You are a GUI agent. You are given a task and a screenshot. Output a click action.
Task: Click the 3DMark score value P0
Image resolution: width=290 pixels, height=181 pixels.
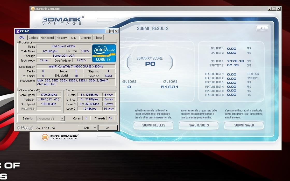click(x=150, y=64)
